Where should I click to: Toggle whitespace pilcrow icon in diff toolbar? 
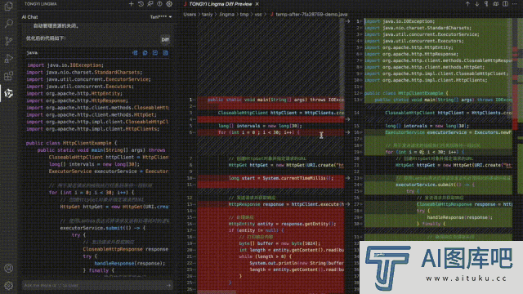click(x=486, y=4)
